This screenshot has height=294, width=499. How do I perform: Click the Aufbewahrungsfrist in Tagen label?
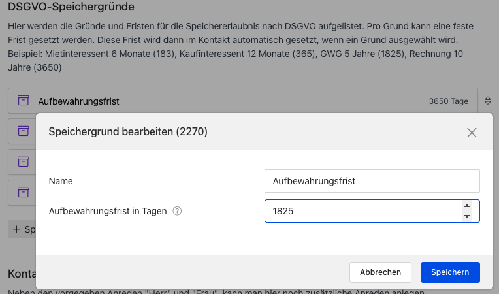point(108,211)
